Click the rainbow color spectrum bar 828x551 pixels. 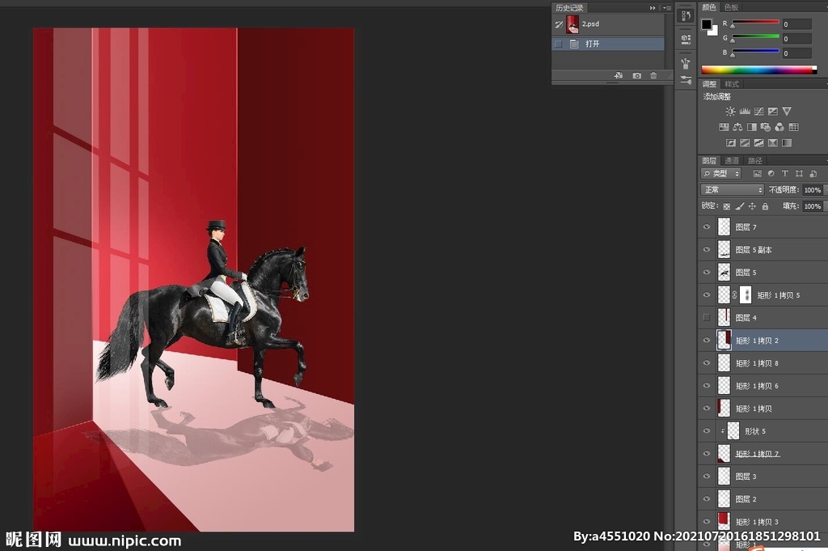[x=758, y=70]
